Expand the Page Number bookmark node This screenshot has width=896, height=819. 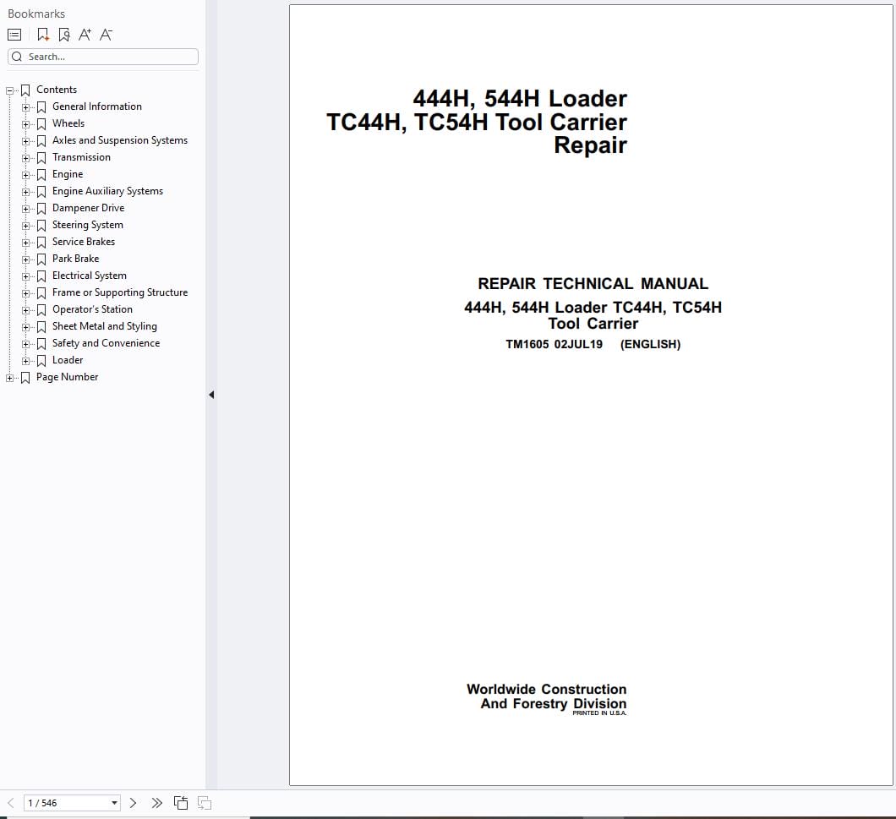click(x=9, y=378)
